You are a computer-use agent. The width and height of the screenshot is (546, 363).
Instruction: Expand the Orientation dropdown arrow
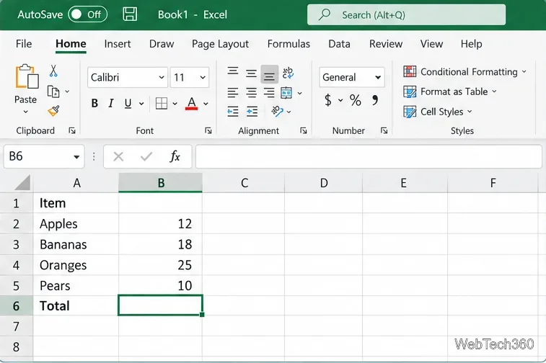click(289, 112)
